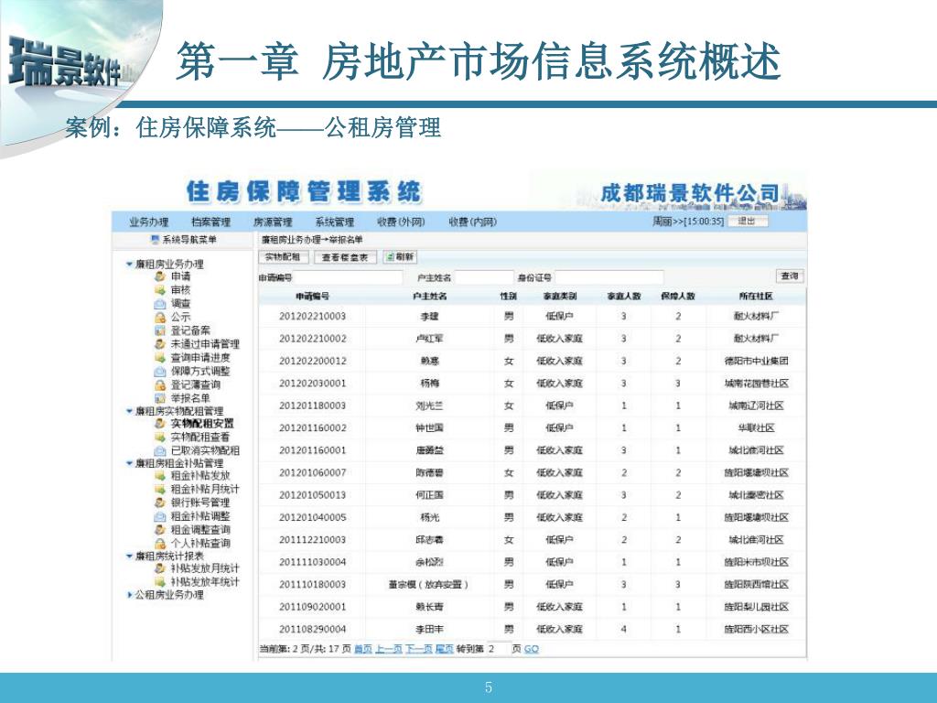Image resolution: width=937 pixels, height=703 pixels.
Task: Open 租金补贴发放 icon
Action: (x=159, y=476)
